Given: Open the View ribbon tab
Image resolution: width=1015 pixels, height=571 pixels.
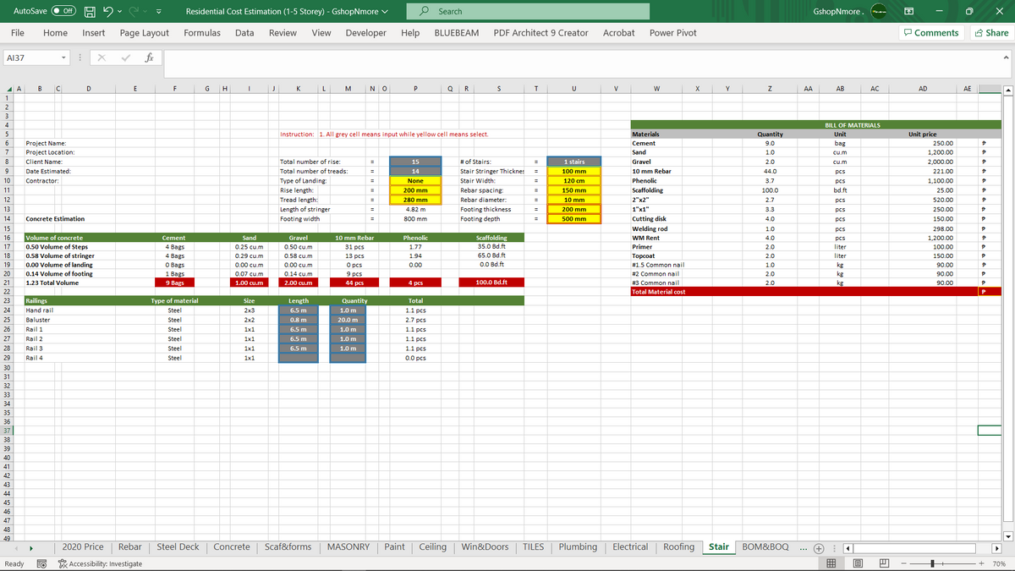Looking at the screenshot, I should (321, 33).
